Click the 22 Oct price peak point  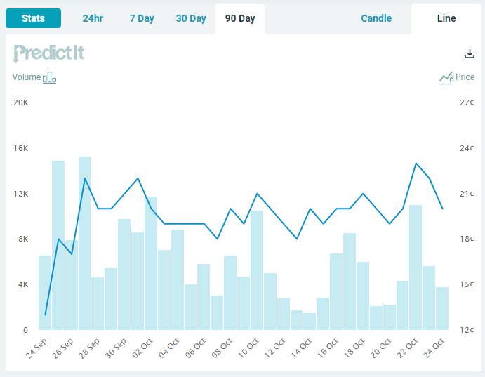(x=416, y=163)
